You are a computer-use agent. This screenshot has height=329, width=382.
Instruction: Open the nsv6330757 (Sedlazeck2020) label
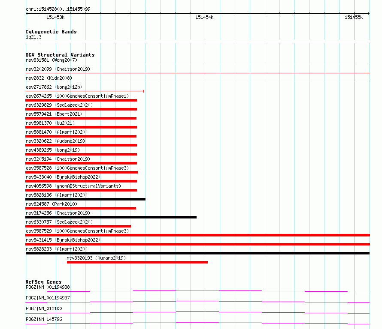point(59,222)
